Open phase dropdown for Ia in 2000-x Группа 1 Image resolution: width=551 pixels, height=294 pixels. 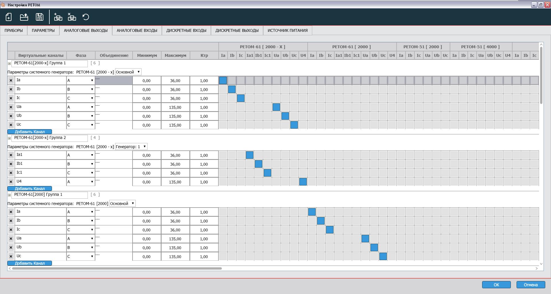[x=81, y=81]
